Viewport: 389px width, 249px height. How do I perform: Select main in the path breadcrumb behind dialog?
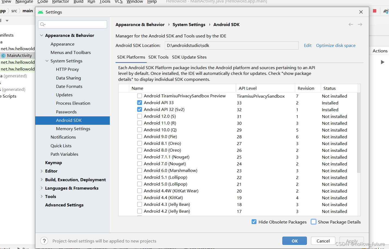pos(28,11)
